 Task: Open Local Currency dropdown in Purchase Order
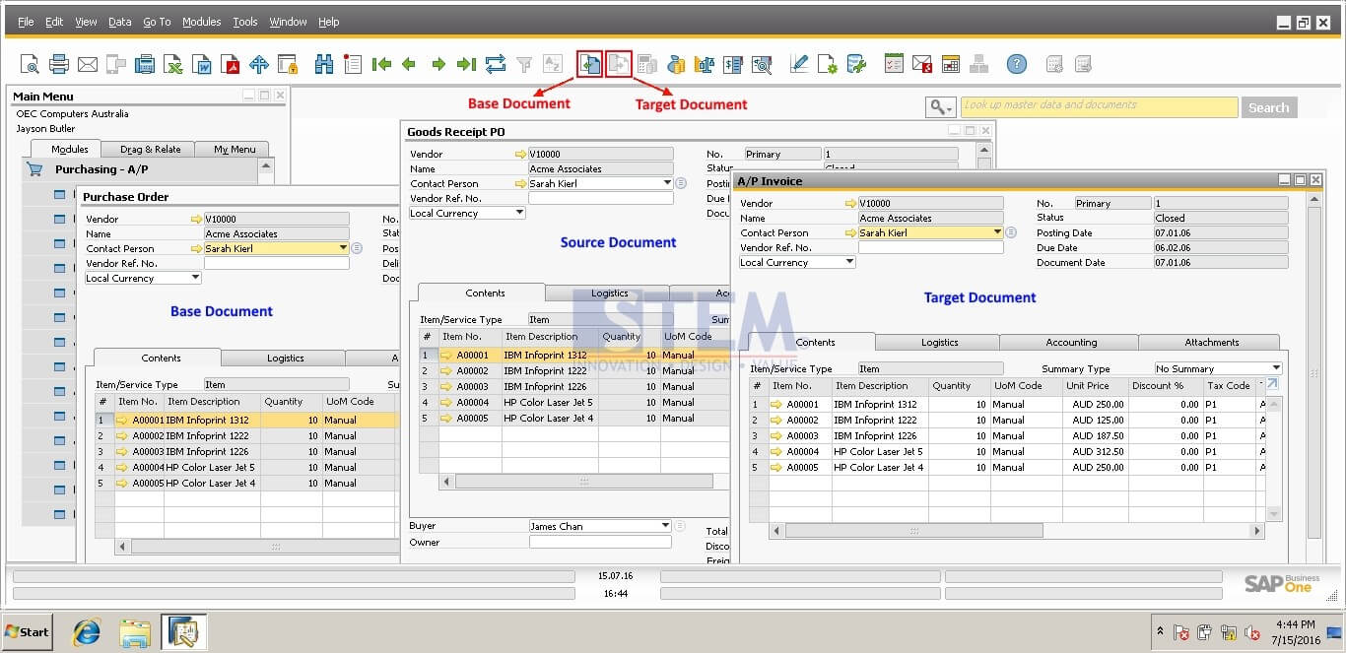tap(195, 278)
